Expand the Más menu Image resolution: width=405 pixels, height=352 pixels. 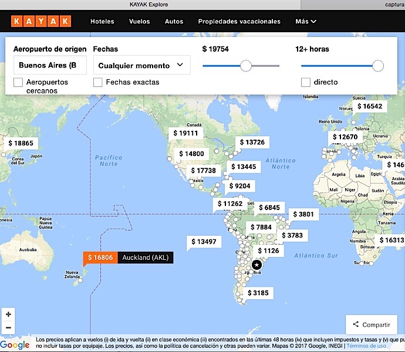tap(306, 22)
